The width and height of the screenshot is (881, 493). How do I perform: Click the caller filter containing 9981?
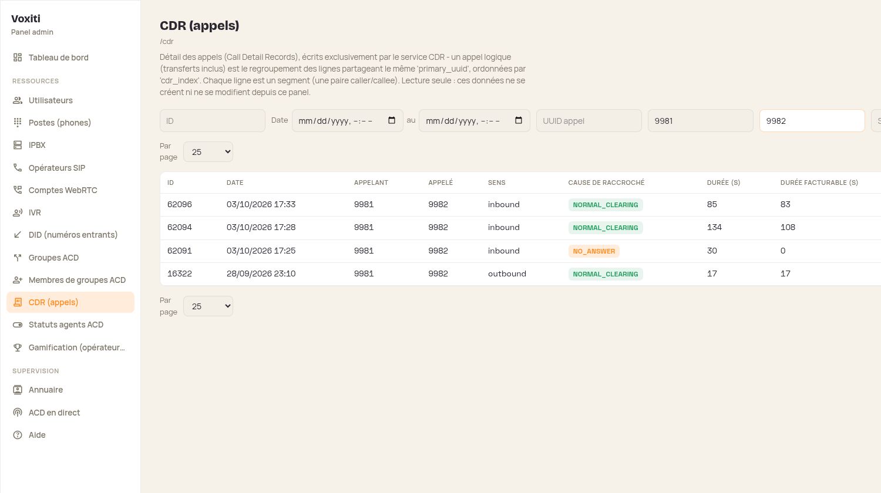coord(701,121)
